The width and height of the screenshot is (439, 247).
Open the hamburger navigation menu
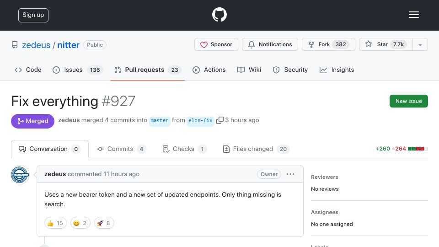pyautogui.click(x=413, y=15)
